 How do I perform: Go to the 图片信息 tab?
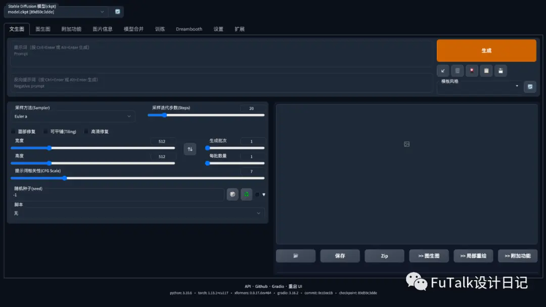point(102,29)
